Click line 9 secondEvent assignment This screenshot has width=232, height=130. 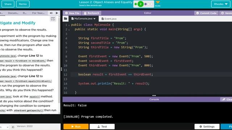[106, 61]
